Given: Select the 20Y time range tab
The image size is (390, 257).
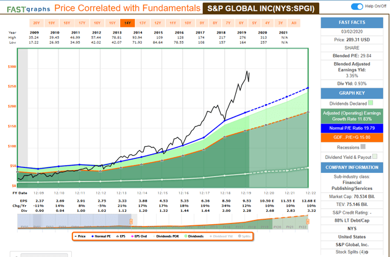Looking at the screenshot, I should [x=37, y=23].
